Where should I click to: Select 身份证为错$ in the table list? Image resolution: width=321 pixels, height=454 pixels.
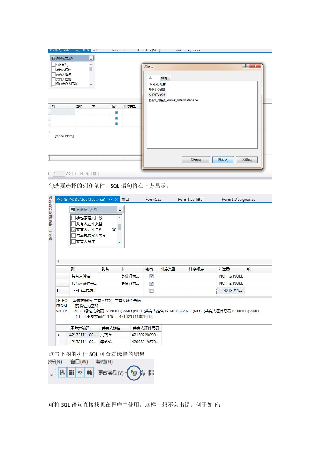(x=157, y=89)
